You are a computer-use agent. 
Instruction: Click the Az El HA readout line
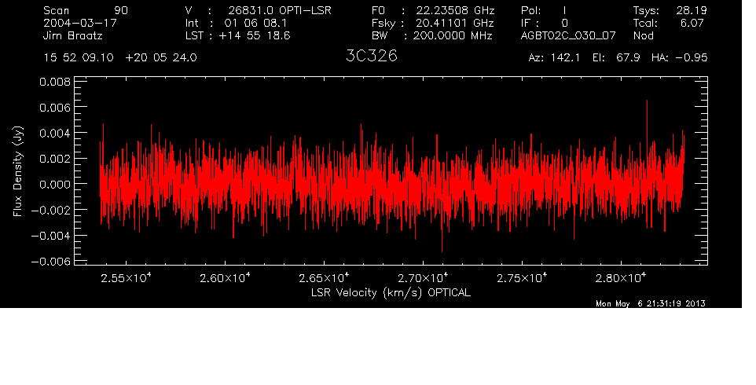tap(618, 58)
